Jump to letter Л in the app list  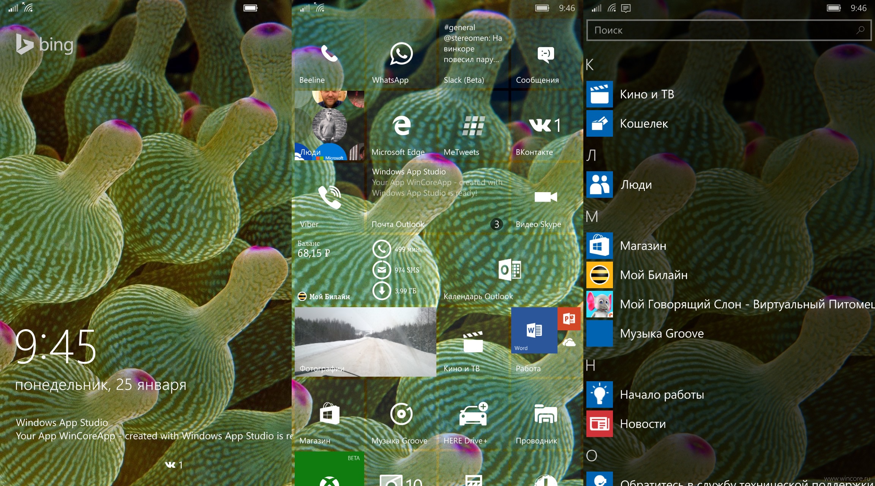(x=591, y=155)
